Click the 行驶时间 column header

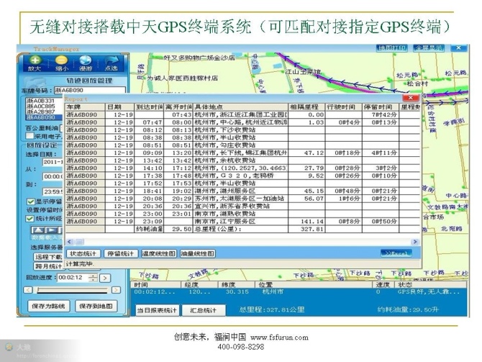pyautogui.click(x=344, y=107)
